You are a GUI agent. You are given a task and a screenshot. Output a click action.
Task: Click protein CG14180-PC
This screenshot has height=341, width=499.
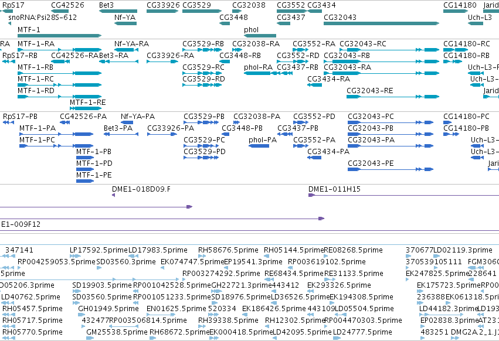pyautogui.click(x=466, y=117)
